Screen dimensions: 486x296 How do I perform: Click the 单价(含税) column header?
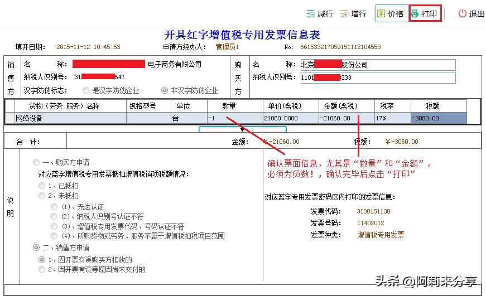(x=291, y=106)
